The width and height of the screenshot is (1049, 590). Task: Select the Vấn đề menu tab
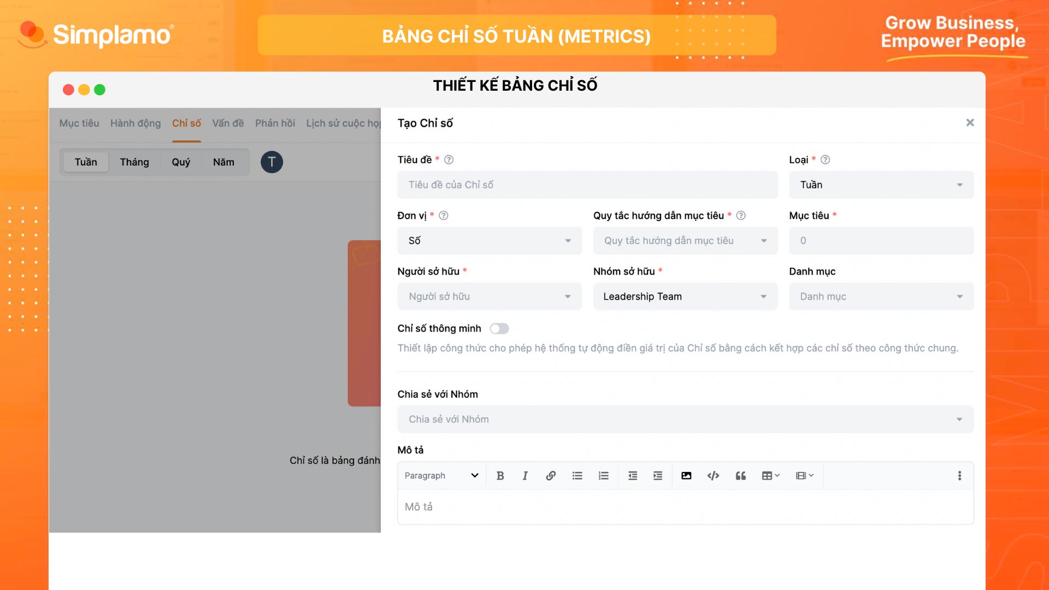[x=228, y=122]
